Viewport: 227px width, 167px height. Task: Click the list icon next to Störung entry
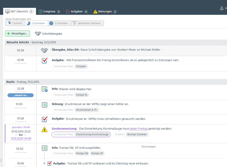tap(45, 105)
